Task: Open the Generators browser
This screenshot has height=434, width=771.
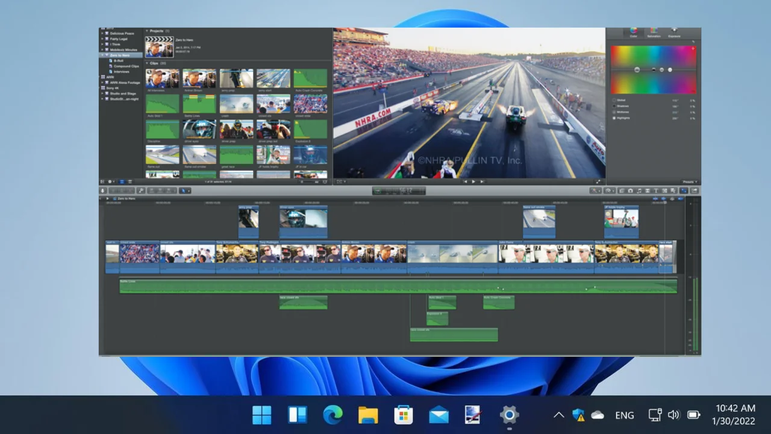Action: point(664,190)
